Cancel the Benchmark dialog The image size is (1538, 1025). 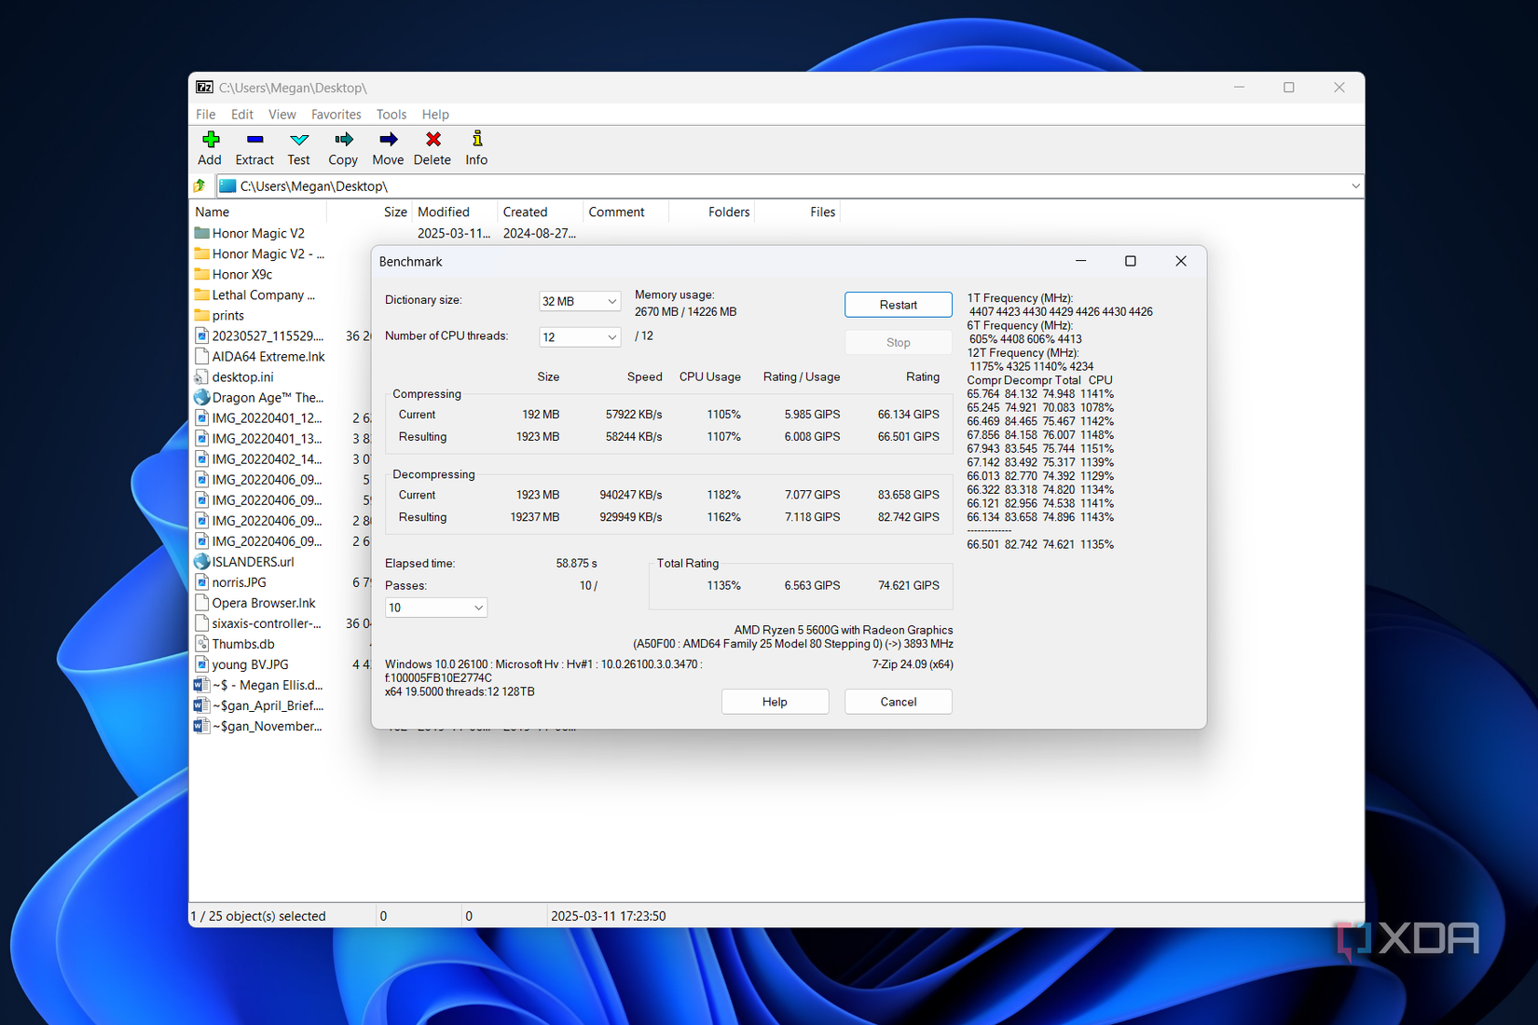pos(898,701)
